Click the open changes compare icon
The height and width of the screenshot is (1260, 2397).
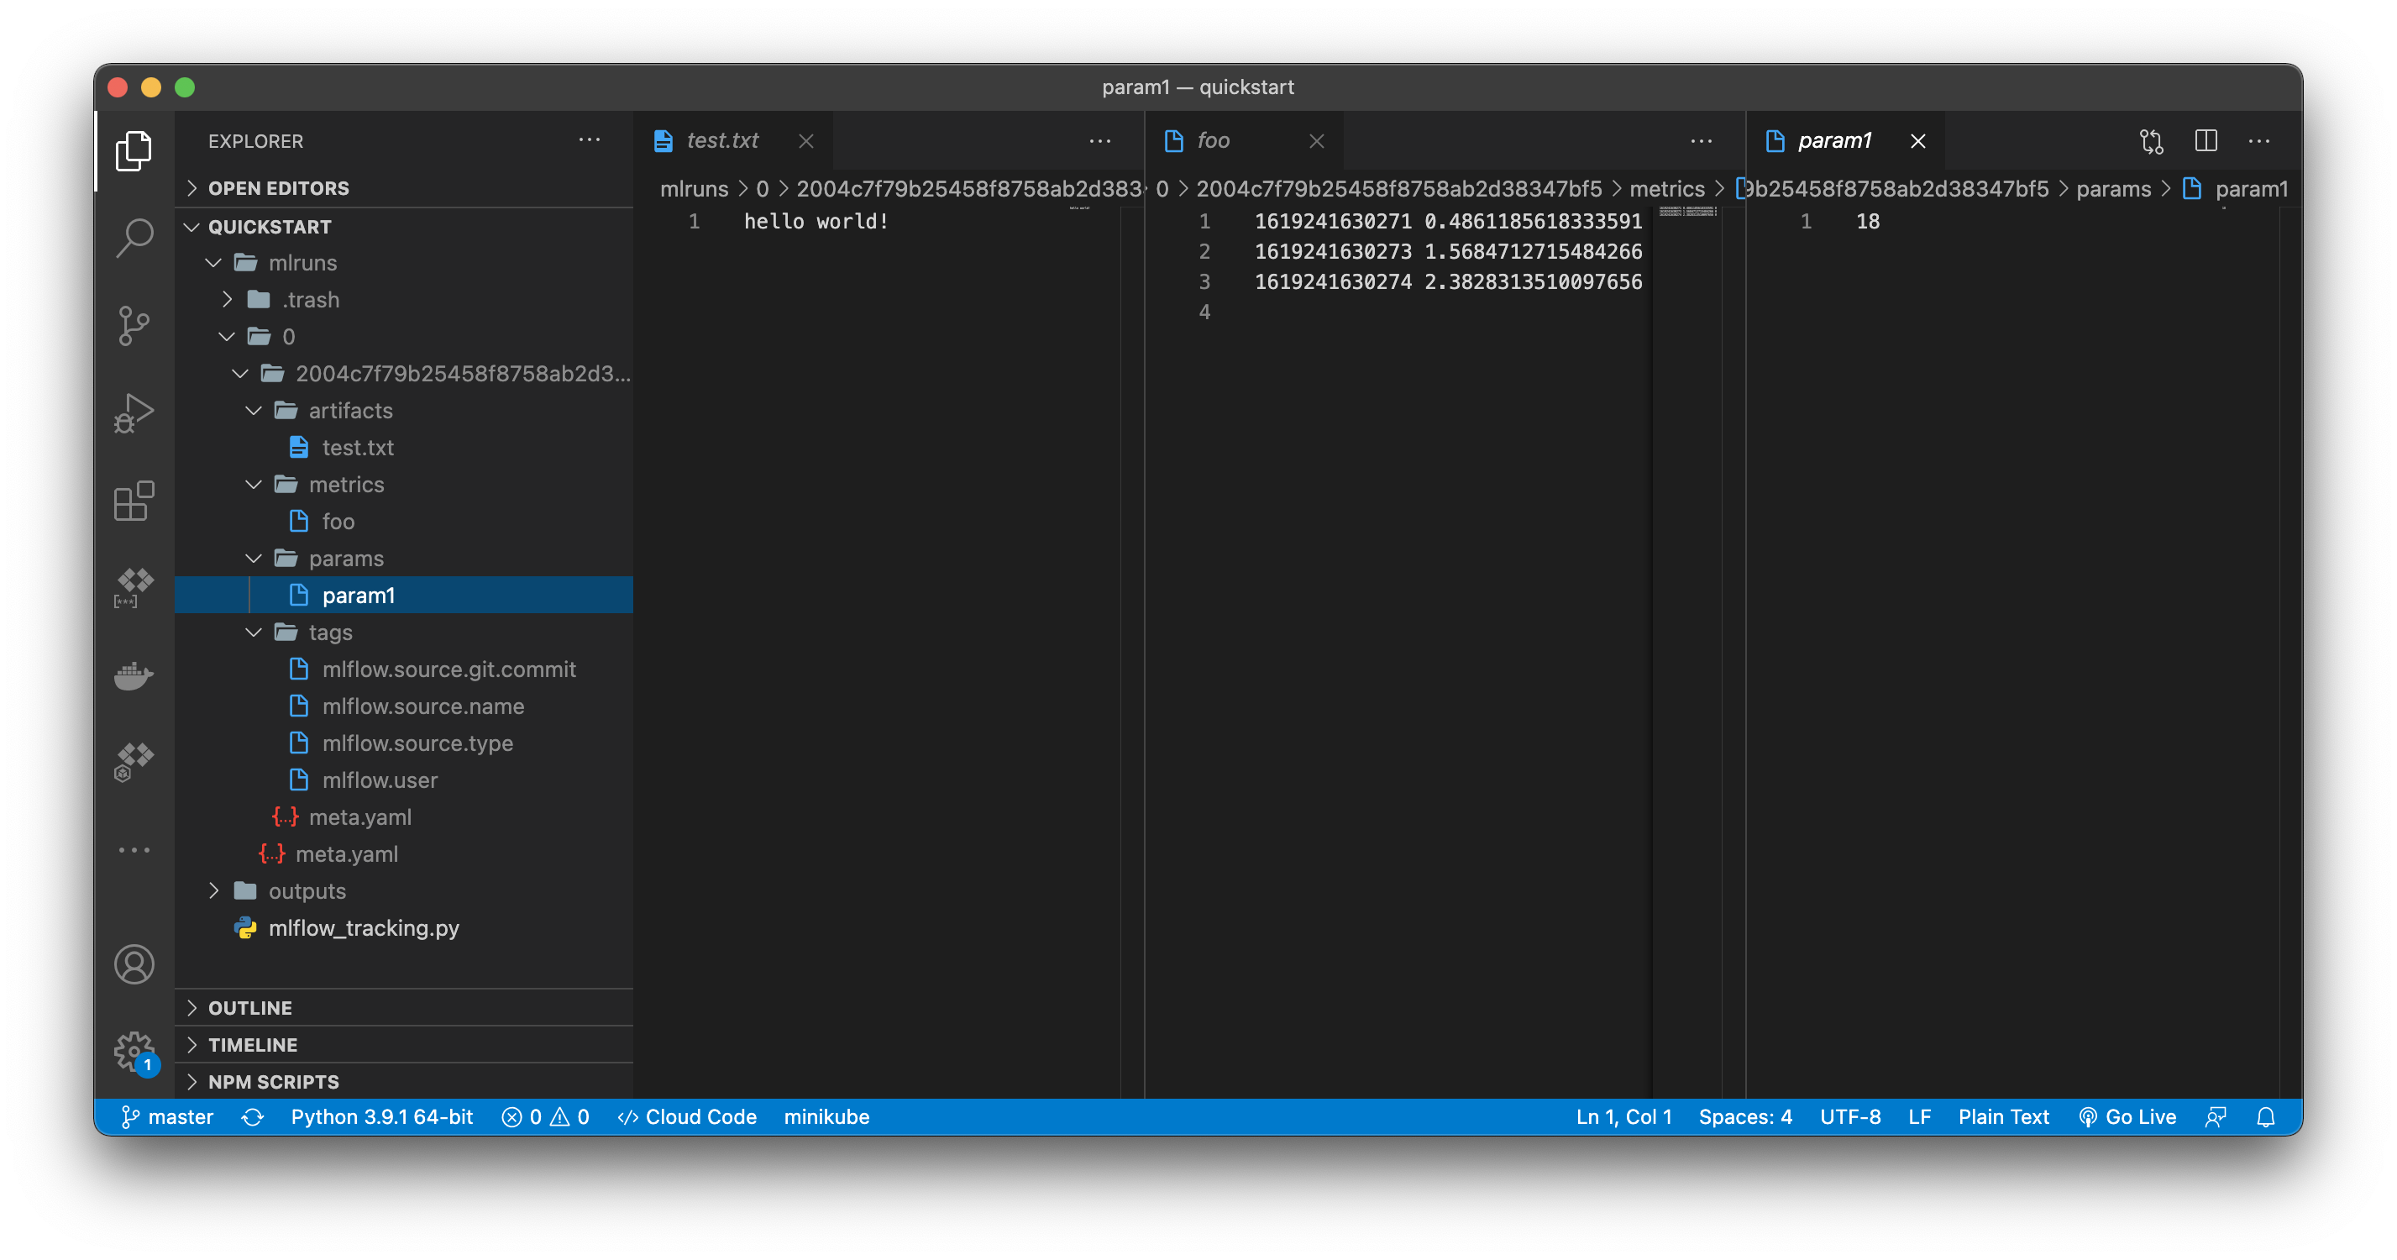[2150, 140]
